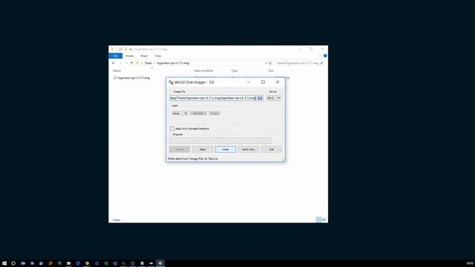Click the Write button in Disk Imager
The height and width of the screenshot is (267, 475).
pyautogui.click(x=226, y=149)
